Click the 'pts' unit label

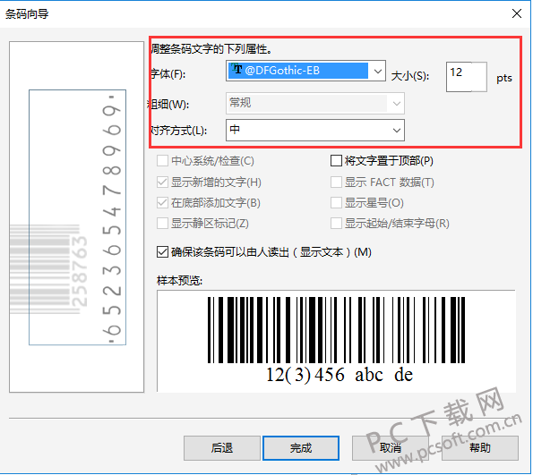point(504,79)
